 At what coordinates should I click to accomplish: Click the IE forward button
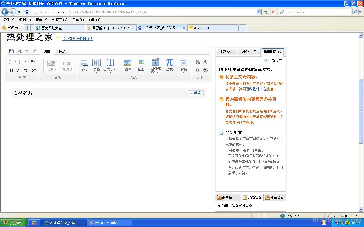click(13, 12)
